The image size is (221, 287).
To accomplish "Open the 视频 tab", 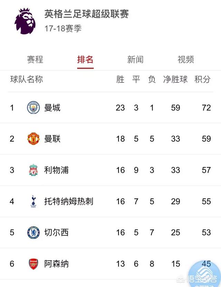I will [x=186, y=60].
